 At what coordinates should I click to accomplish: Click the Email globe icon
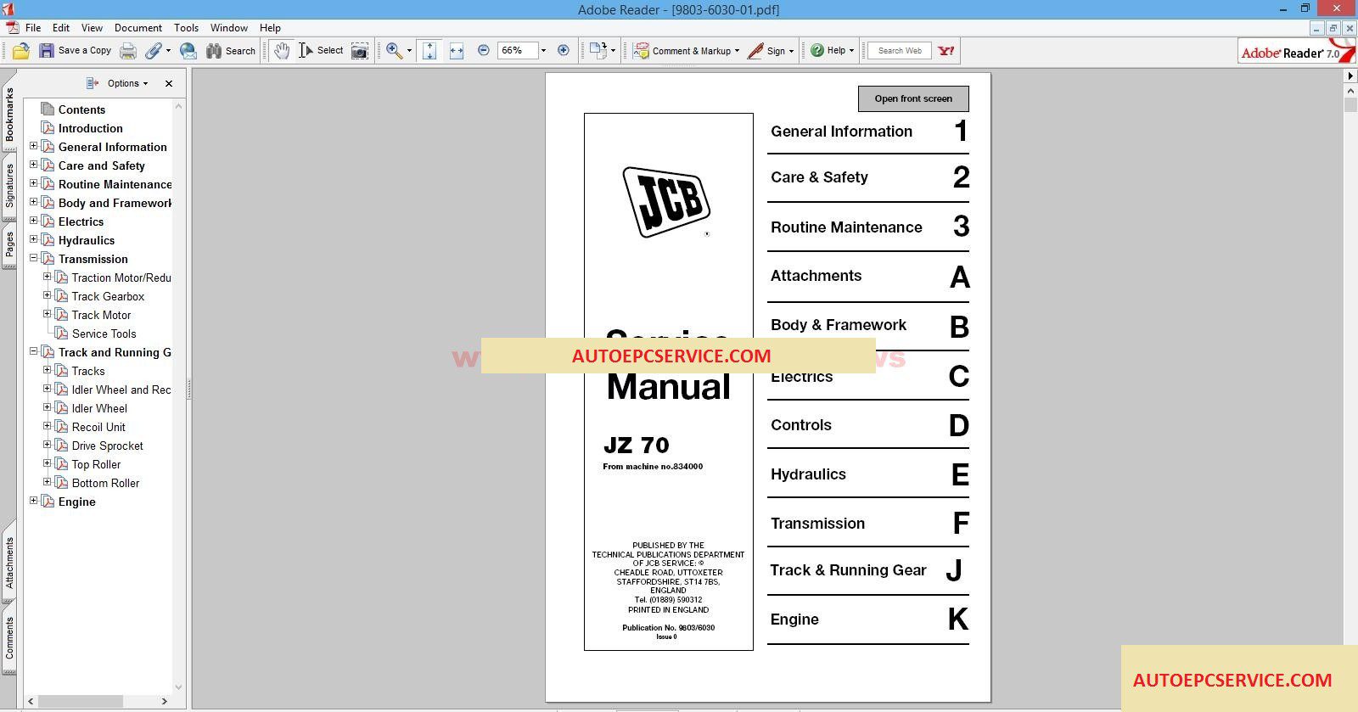coord(188,51)
